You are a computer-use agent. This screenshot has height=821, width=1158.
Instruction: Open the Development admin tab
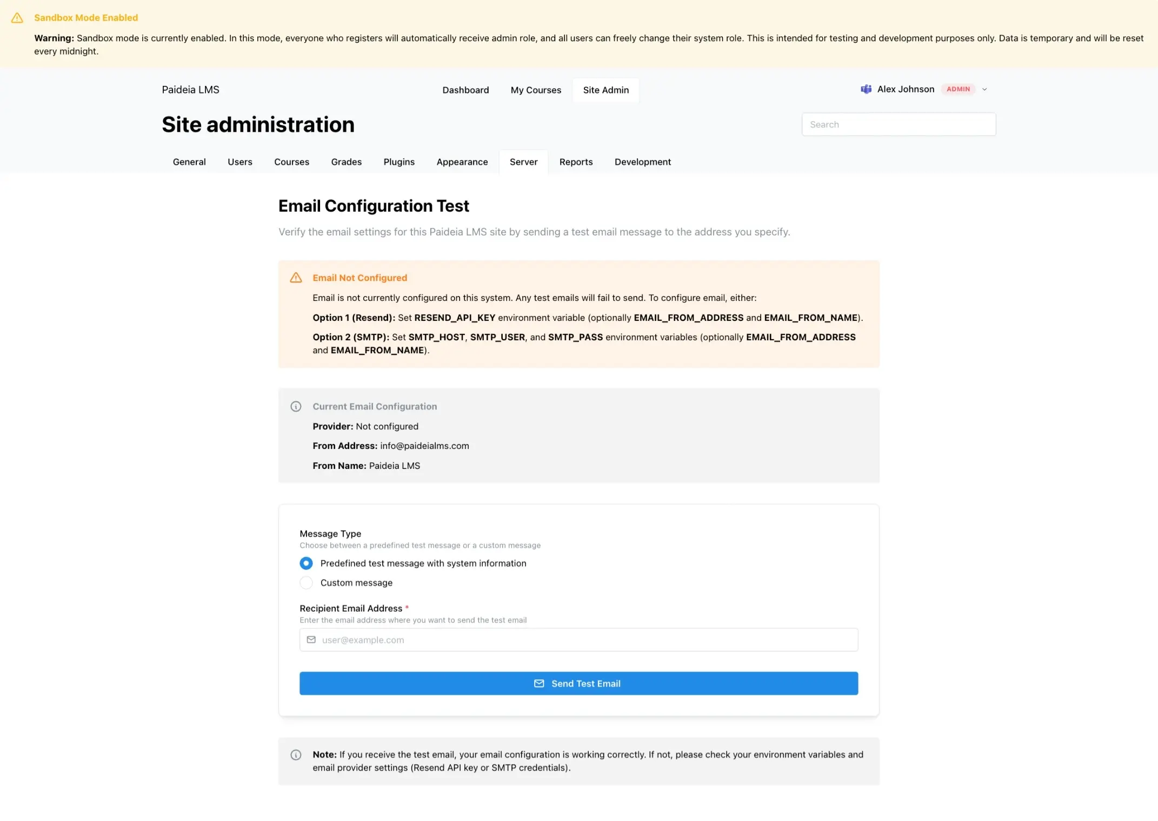[642, 162]
